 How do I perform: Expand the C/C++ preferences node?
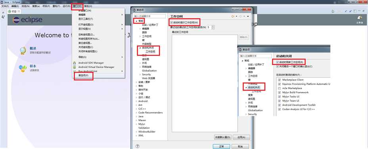click(x=136, y=109)
